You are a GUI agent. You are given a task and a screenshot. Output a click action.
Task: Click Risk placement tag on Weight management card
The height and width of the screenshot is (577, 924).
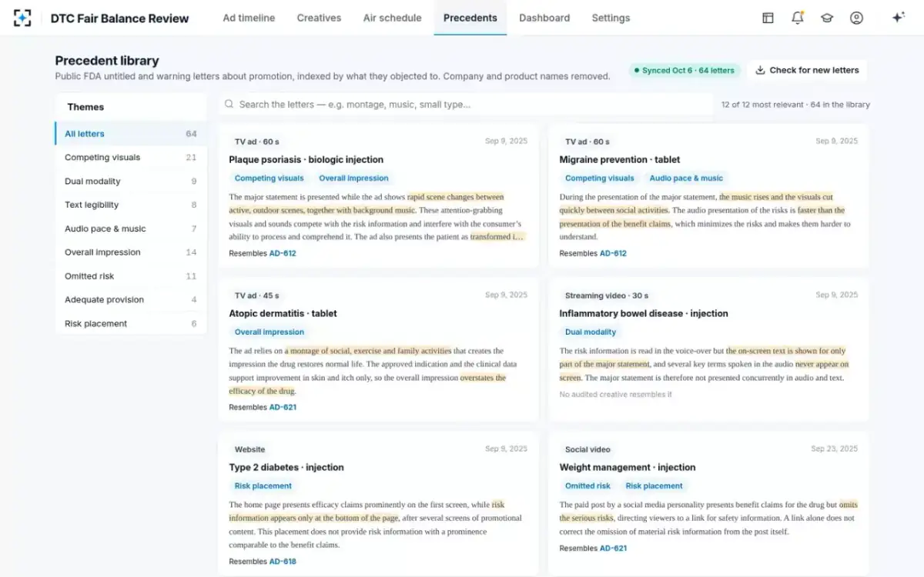click(654, 485)
